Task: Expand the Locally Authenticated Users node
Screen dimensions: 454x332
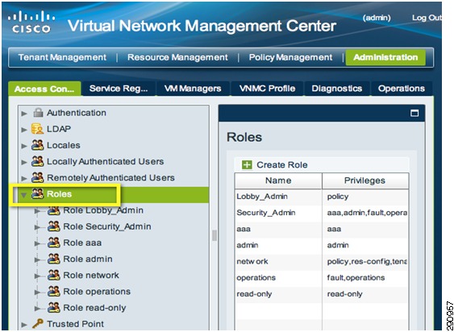Action: (24, 162)
